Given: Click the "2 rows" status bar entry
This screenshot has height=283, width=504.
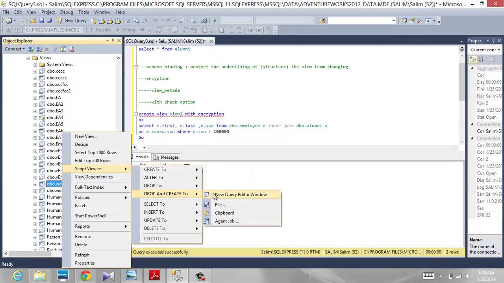Looking at the screenshot, I should 452,252.
